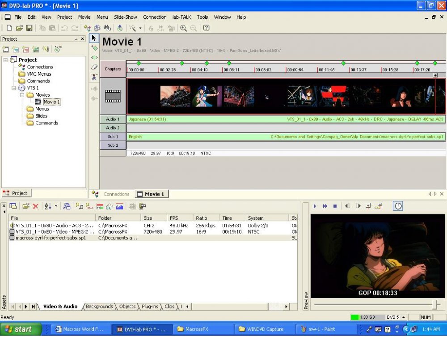Screen dimensions: 447x337
Task: Click the compile DVD icon with stacked discs
Action: point(97,28)
